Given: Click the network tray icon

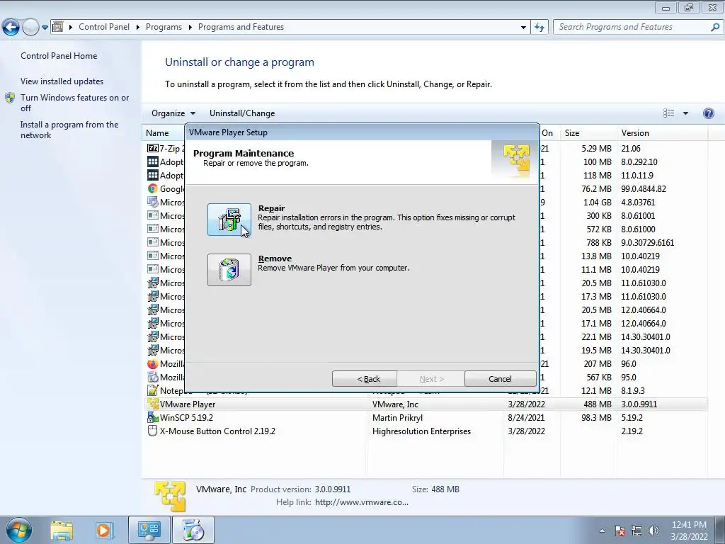Looking at the screenshot, I should pos(636,531).
